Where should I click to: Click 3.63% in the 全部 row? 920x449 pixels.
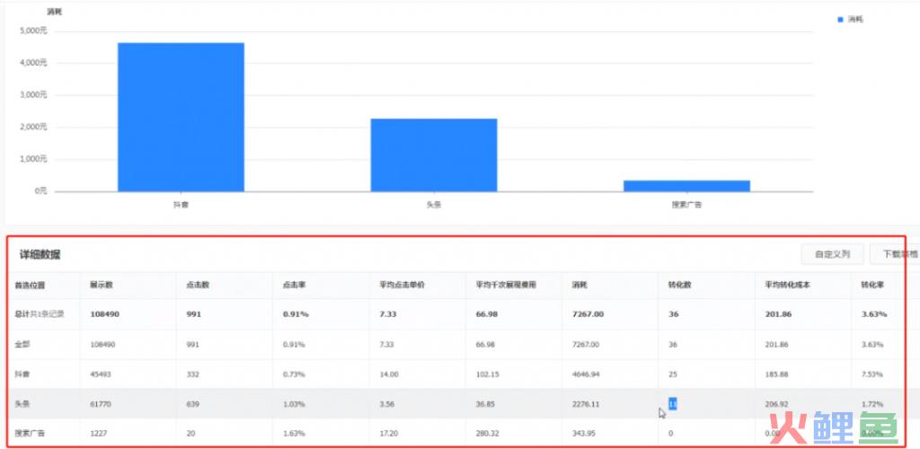[871, 345]
